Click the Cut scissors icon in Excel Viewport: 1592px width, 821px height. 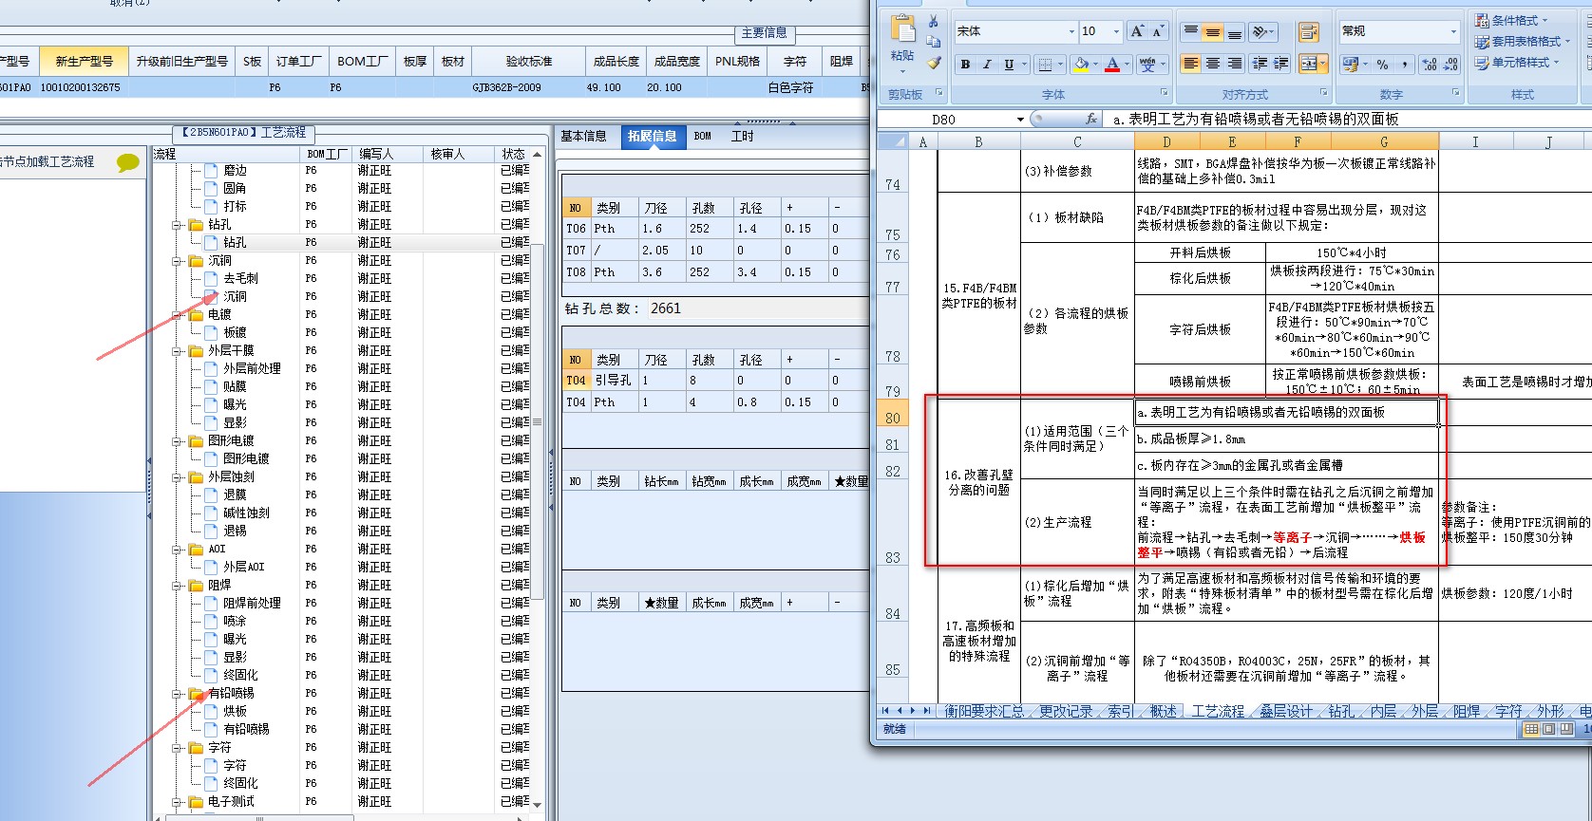pyautogui.click(x=934, y=21)
